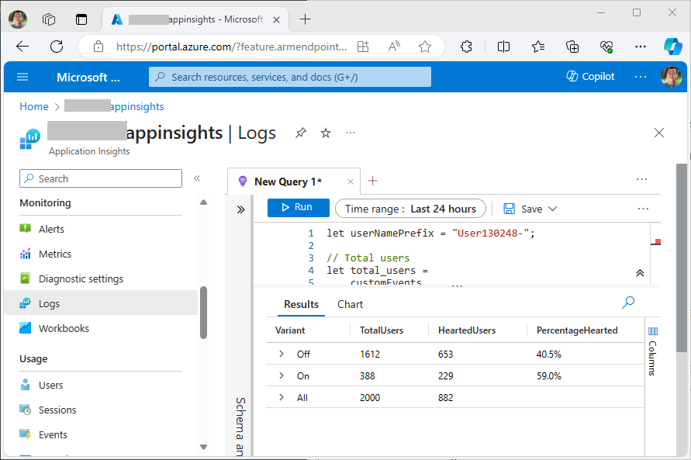Sort by HeartedUsers column header
Image resolution: width=691 pixels, height=460 pixels.
coord(467,330)
